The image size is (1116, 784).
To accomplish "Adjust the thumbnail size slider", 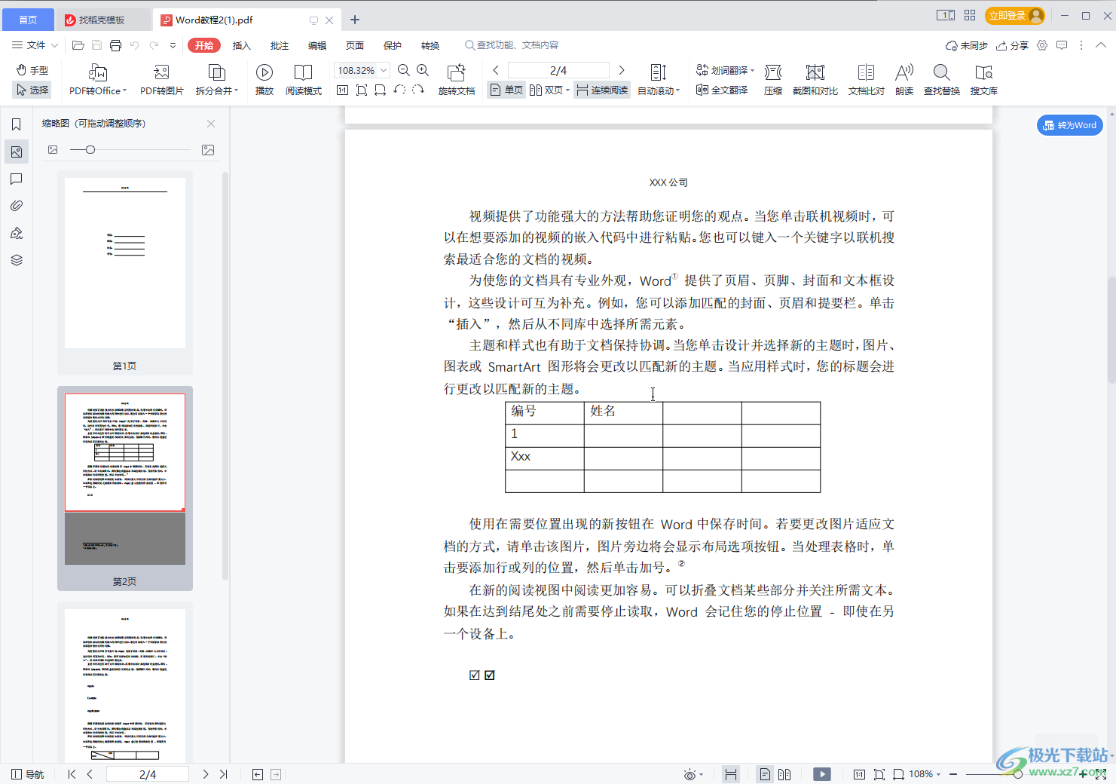I will 90,150.
